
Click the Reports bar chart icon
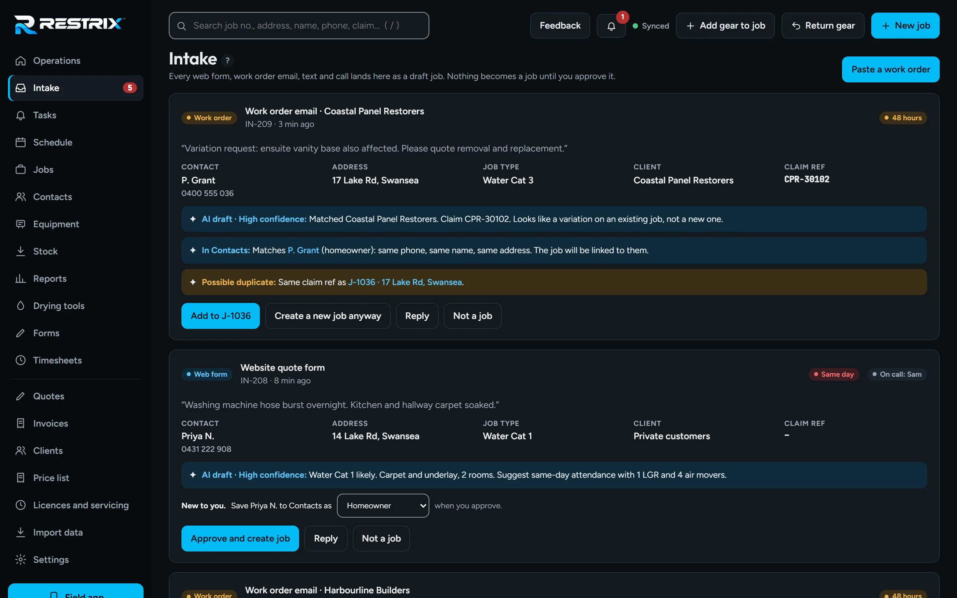click(21, 278)
